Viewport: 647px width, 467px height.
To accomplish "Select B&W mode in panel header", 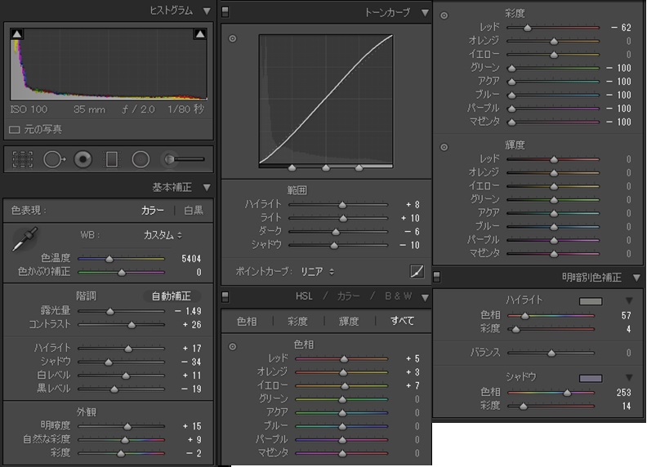I will [x=398, y=296].
